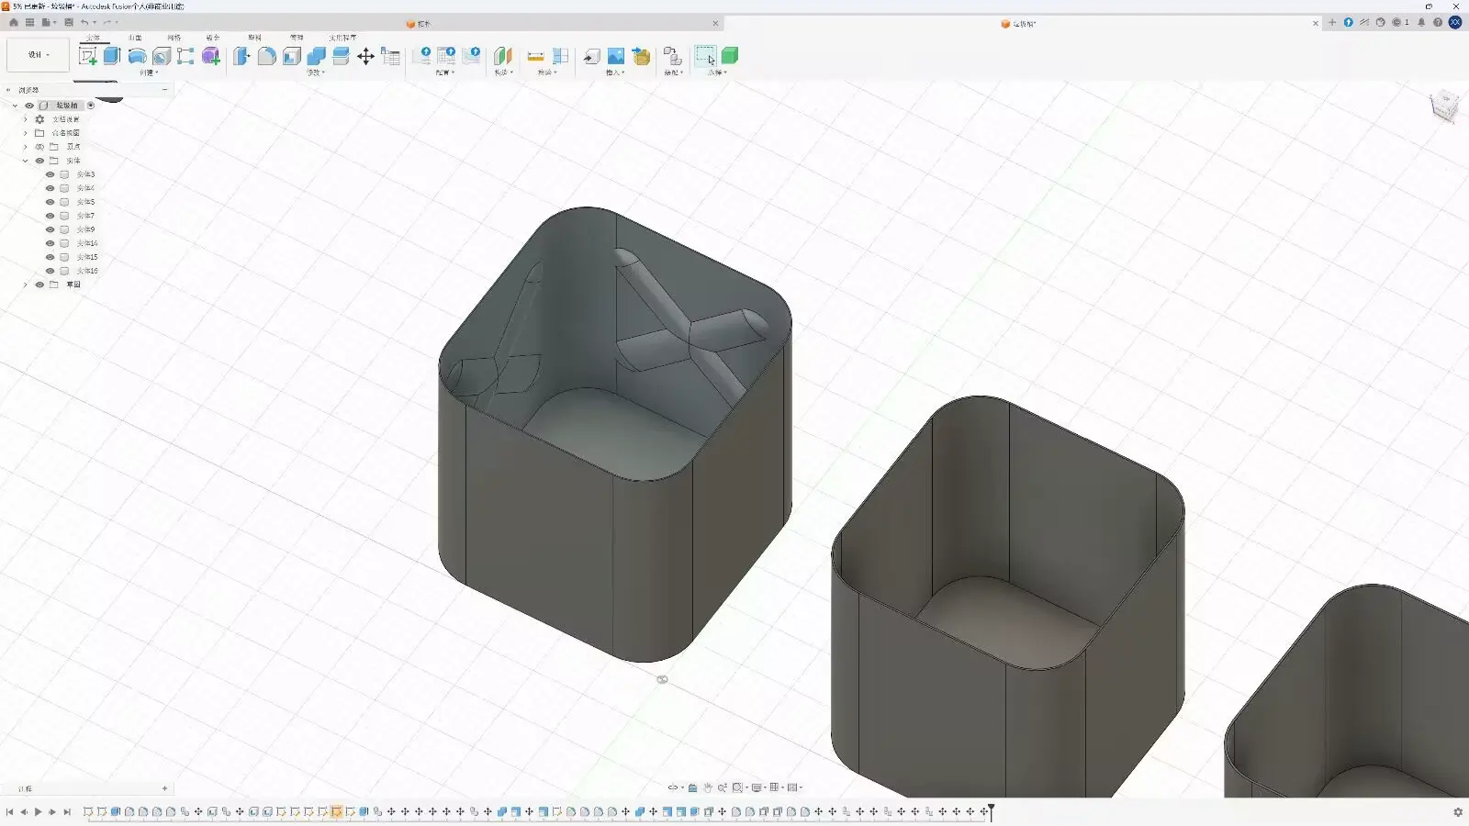Click the Insert Canvas image icon
This screenshot has width=1469, height=826.
(616, 56)
